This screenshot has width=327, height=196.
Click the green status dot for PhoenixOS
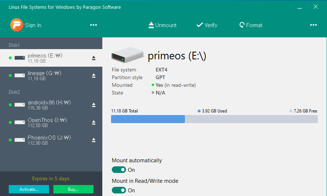[10, 140]
